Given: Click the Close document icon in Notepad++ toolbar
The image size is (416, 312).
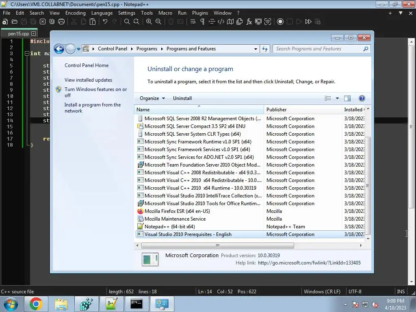Looking at the screenshot, I should pyautogui.click(x=42, y=22).
